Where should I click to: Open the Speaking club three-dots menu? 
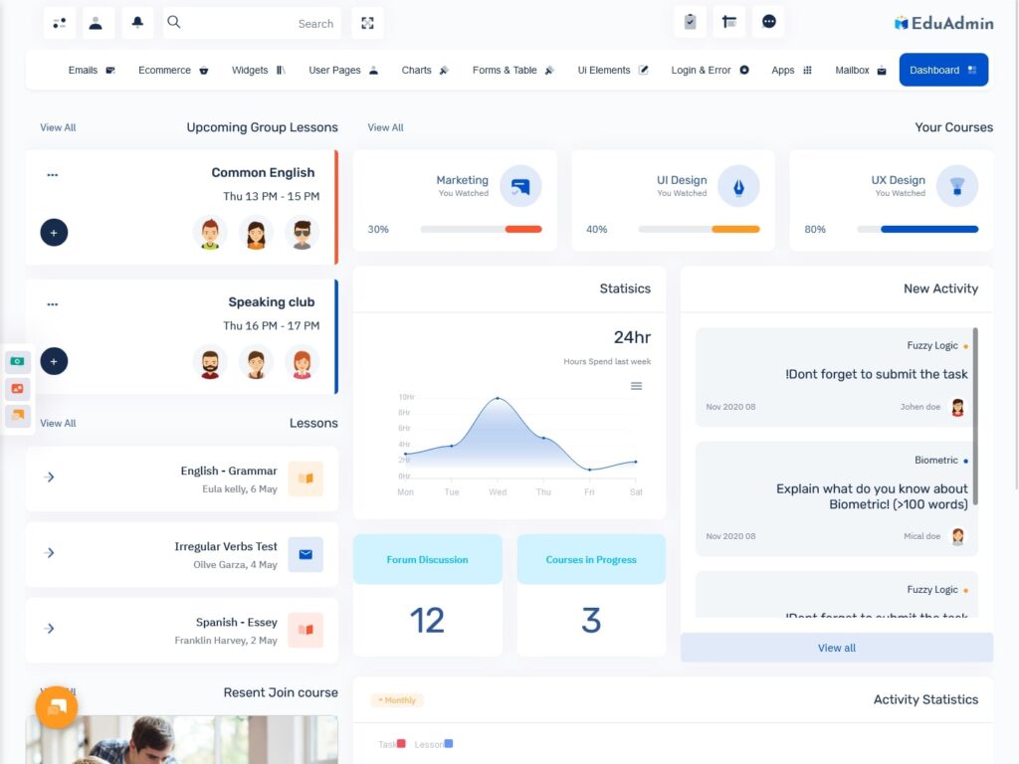[x=53, y=304]
